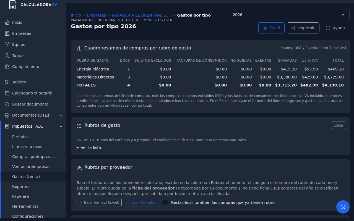Screen dimensions: 354x221
Task: Click the TOTALES total $4,198.18
Action: coord(333,85)
